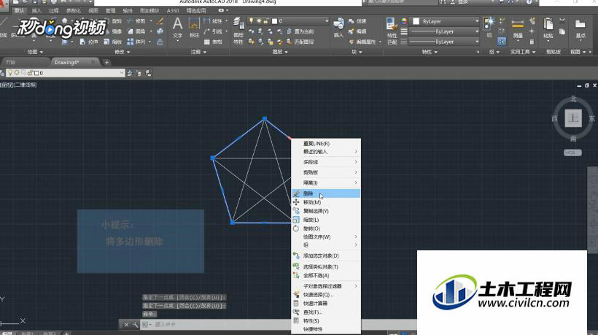Click the 基点 view icon
Viewport: 598px width, 335px height.
[580, 28]
